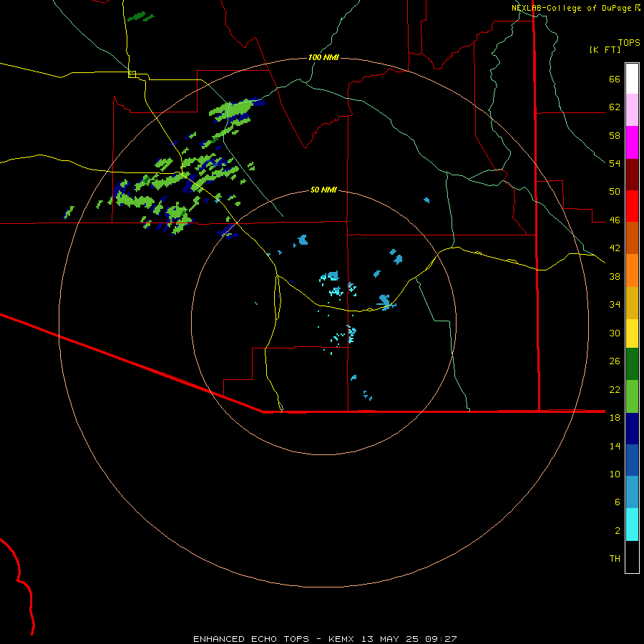Select the gold mustard legend band

click(x=632, y=303)
